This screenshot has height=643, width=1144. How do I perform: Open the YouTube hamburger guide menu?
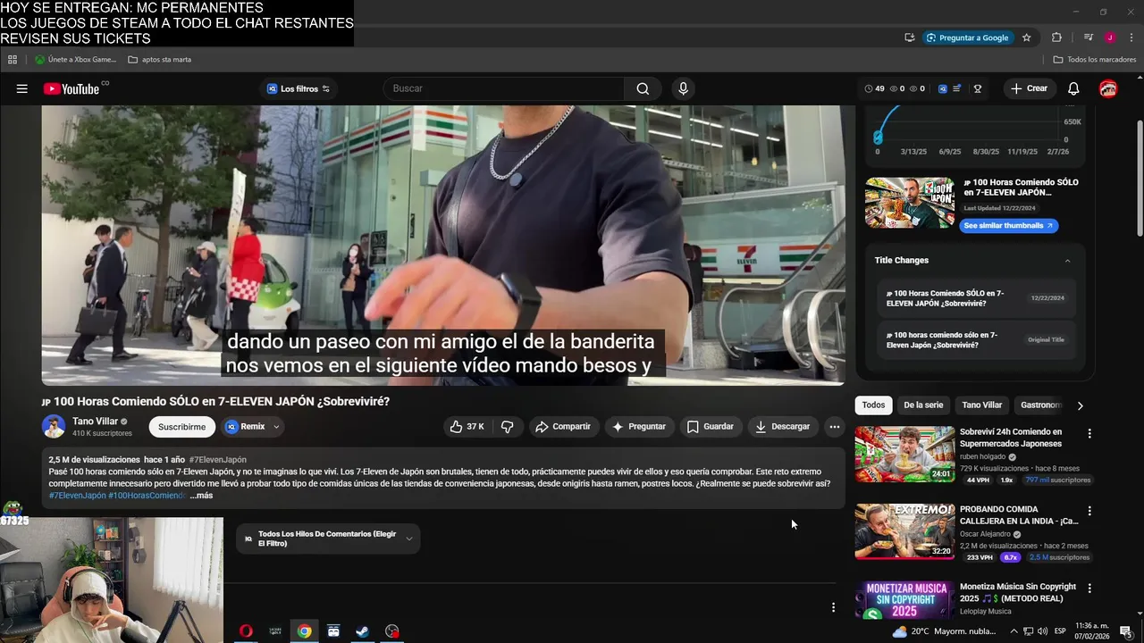(22, 88)
